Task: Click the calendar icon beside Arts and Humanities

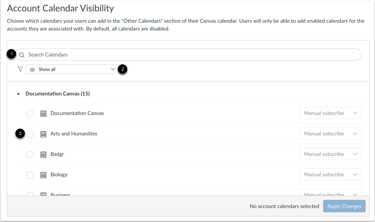Action: tap(43, 134)
